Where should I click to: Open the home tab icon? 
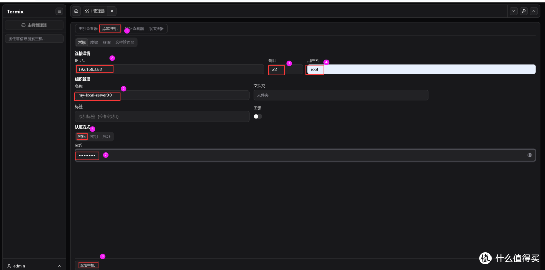pos(76,11)
